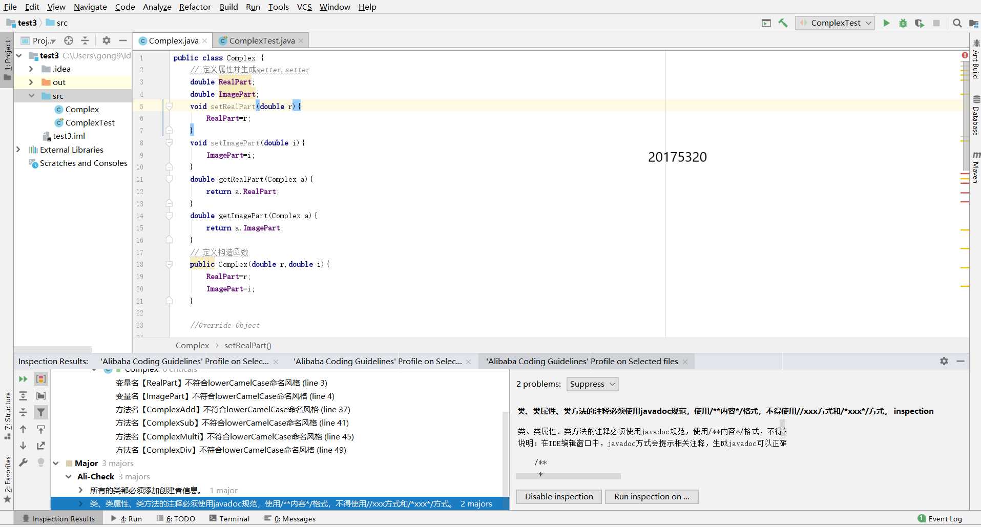Viewport: 981px width, 527px height.
Task: Open Project panel settings gear
Action: (x=106, y=40)
